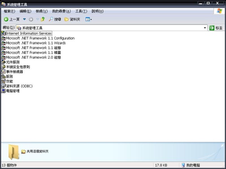Maximize the 系統管理工具 window
This screenshot has width=226, height=169.
coord(208,3)
